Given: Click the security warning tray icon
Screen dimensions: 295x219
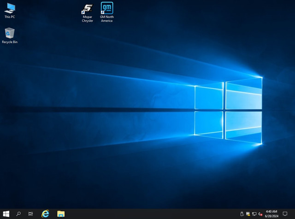Looking at the screenshot, I should tap(248, 214).
